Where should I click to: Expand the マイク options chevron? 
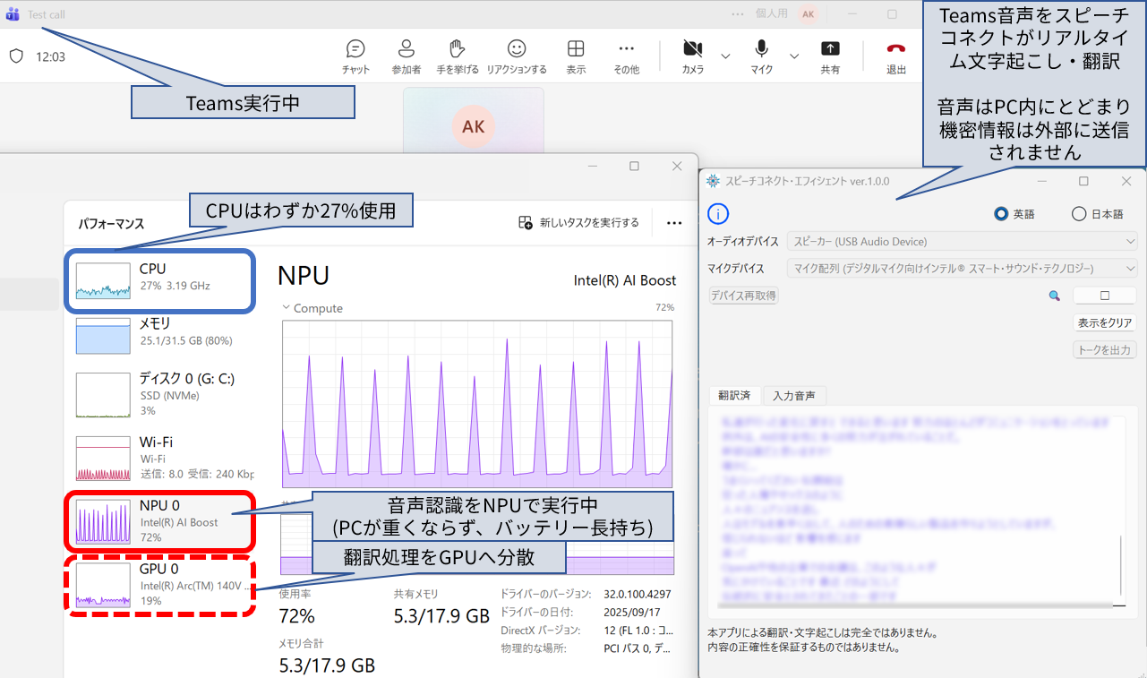click(794, 56)
